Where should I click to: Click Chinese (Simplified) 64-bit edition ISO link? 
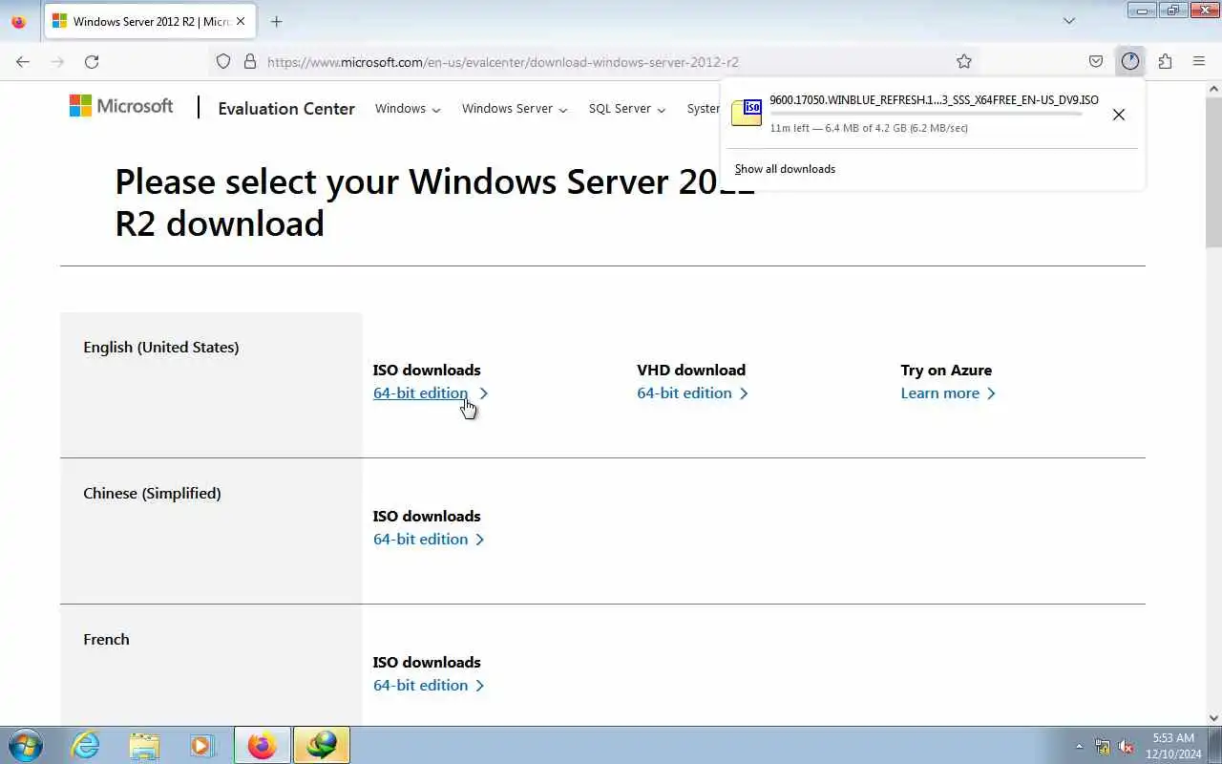click(430, 540)
